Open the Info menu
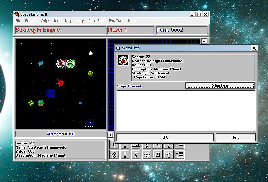The image size is (268, 182). click(x=57, y=21)
